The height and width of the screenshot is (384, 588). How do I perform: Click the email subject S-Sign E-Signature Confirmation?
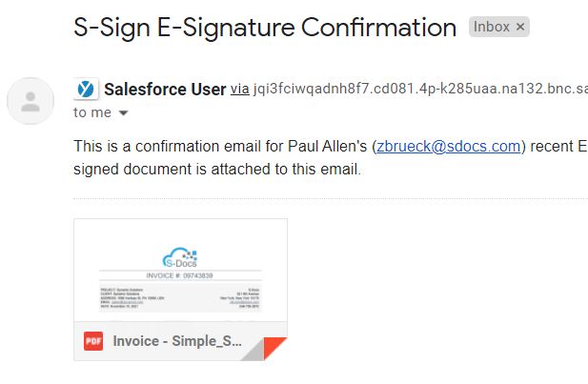pos(265,28)
